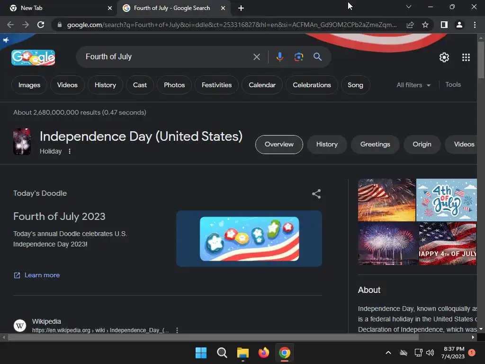Screen dimensions: 485x364
Task: Open the fireworks over monument image
Action: click(x=388, y=244)
